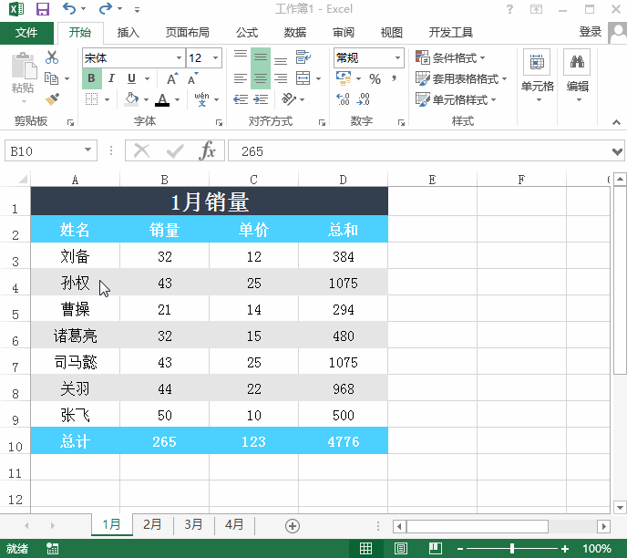
Task: Toggle Bold formatting
Action: (91, 78)
